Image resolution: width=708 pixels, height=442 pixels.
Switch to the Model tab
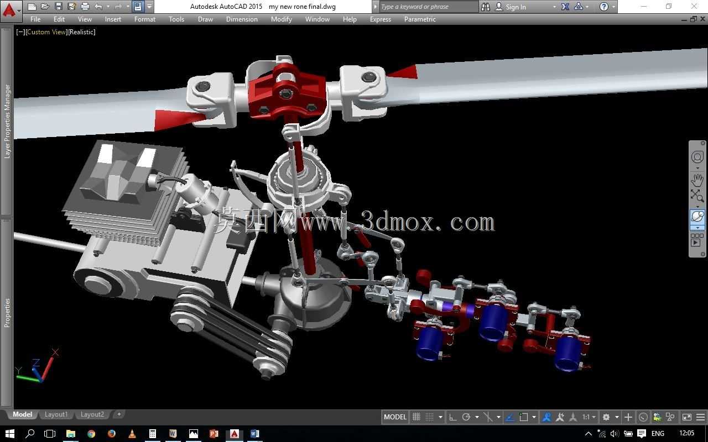tap(23, 414)
